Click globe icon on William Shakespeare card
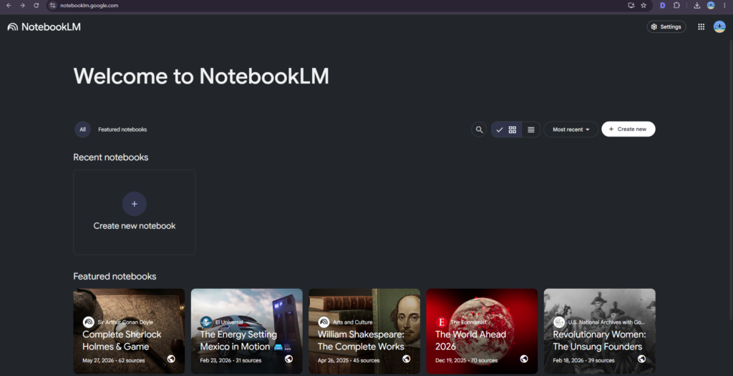The height and width of the screenshot is (376, 733). click(x=407, y=359)
